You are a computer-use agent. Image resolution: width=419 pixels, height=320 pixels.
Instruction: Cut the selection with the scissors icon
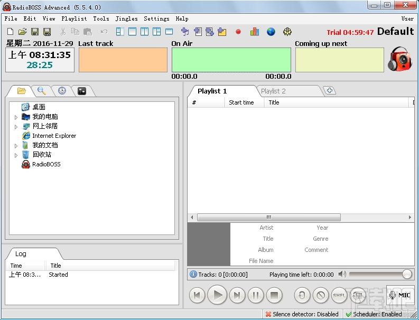[x=63, y=32]
